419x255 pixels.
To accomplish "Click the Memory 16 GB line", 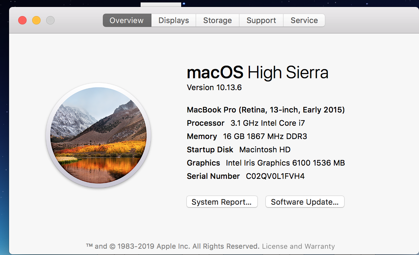I will (247, 136).
